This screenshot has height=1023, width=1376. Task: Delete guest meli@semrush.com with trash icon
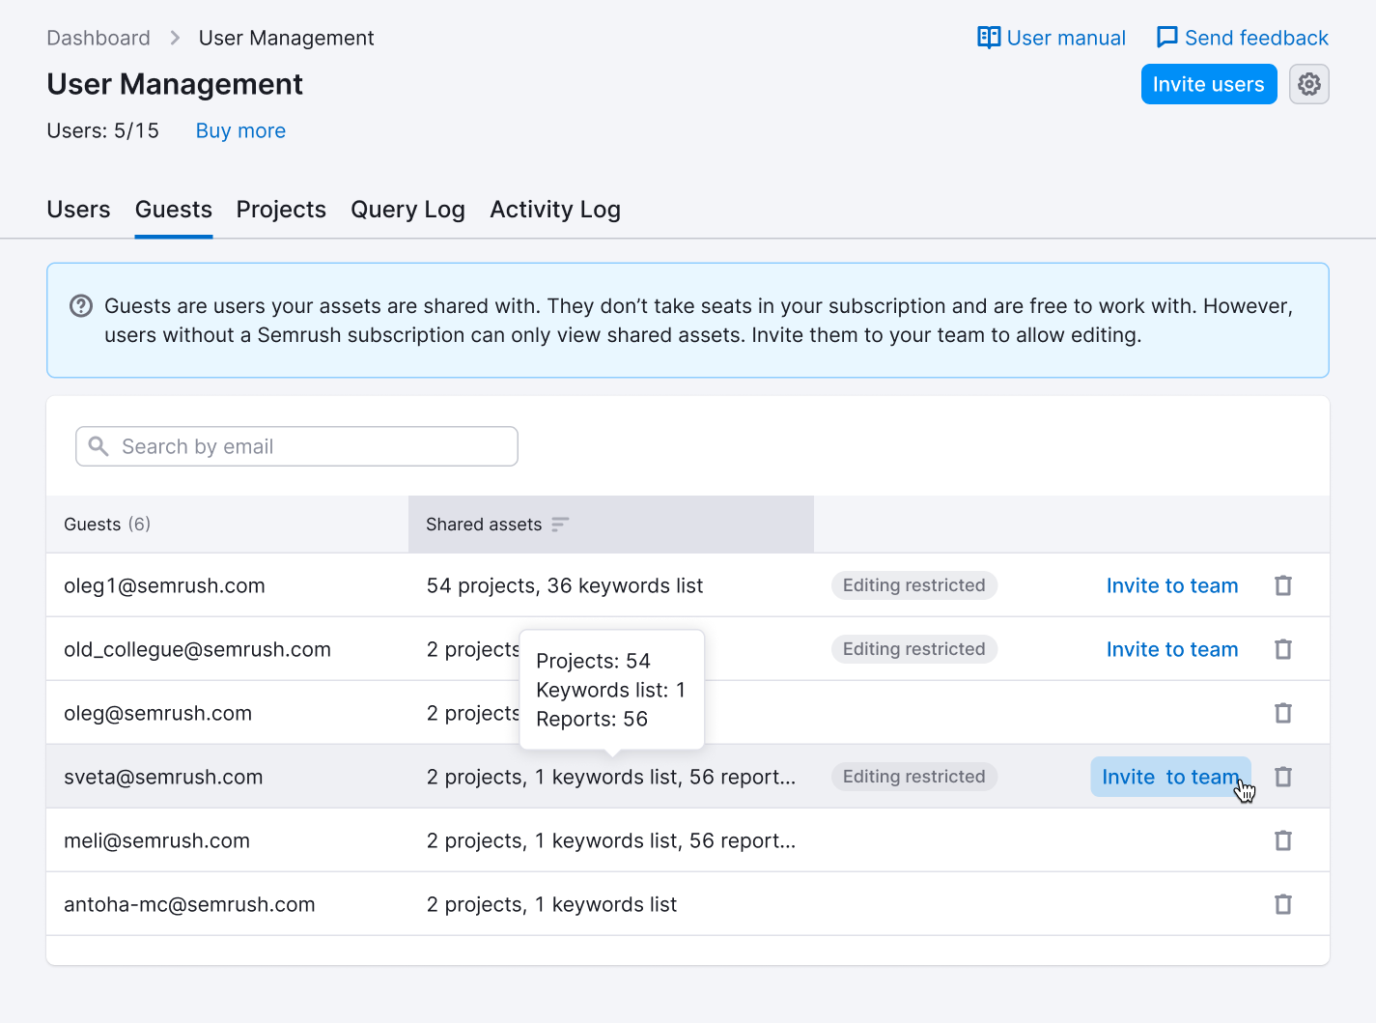pos(1283,840)
